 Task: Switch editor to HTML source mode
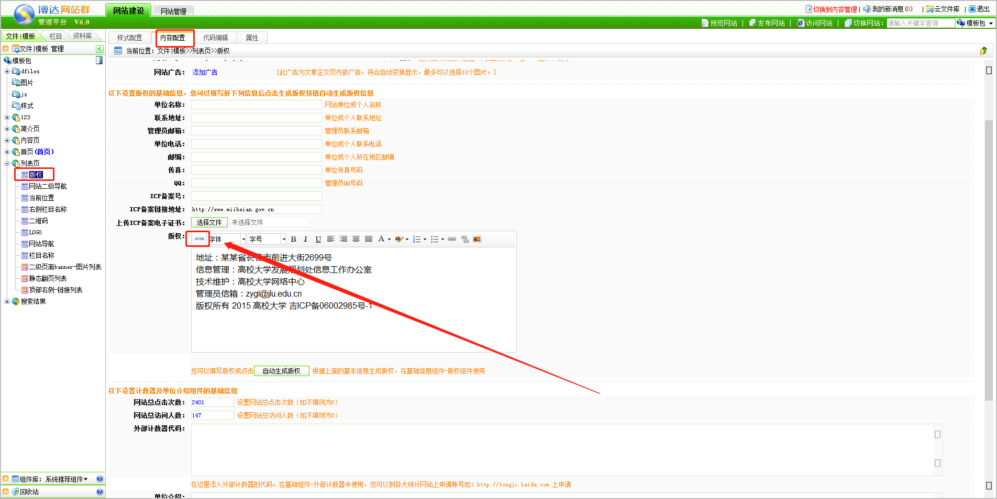[x=200, y=239]
